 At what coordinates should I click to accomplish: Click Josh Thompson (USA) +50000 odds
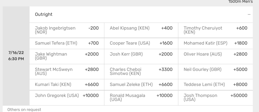coord(215,98)
